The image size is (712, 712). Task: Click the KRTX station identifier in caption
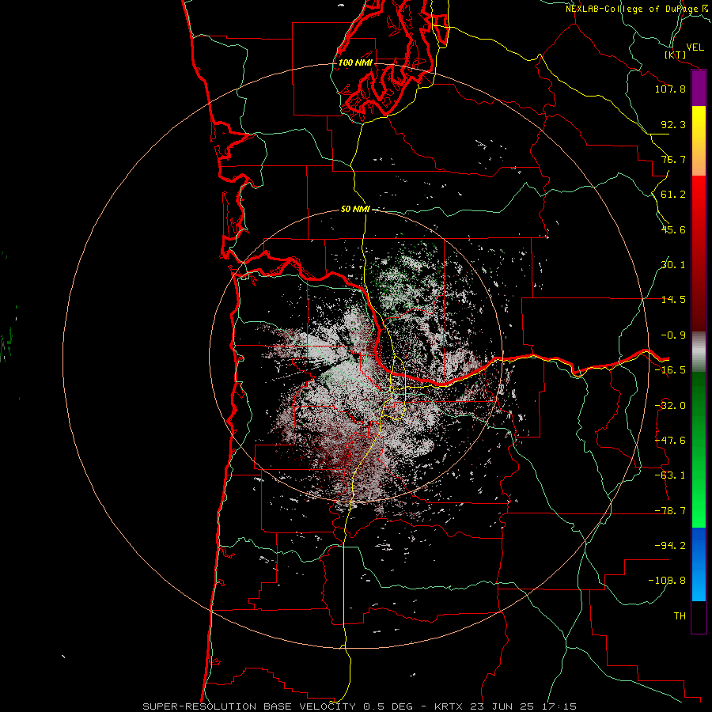tap(449, 706)
